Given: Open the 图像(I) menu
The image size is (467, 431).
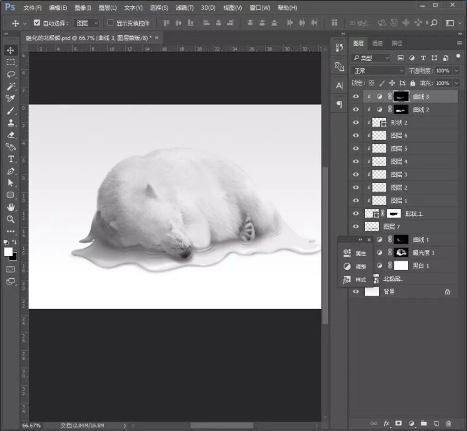Looking at the screenshot, I should 83,8.
